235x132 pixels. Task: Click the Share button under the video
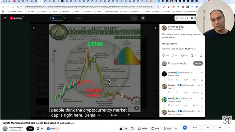[x=142, y=128]
